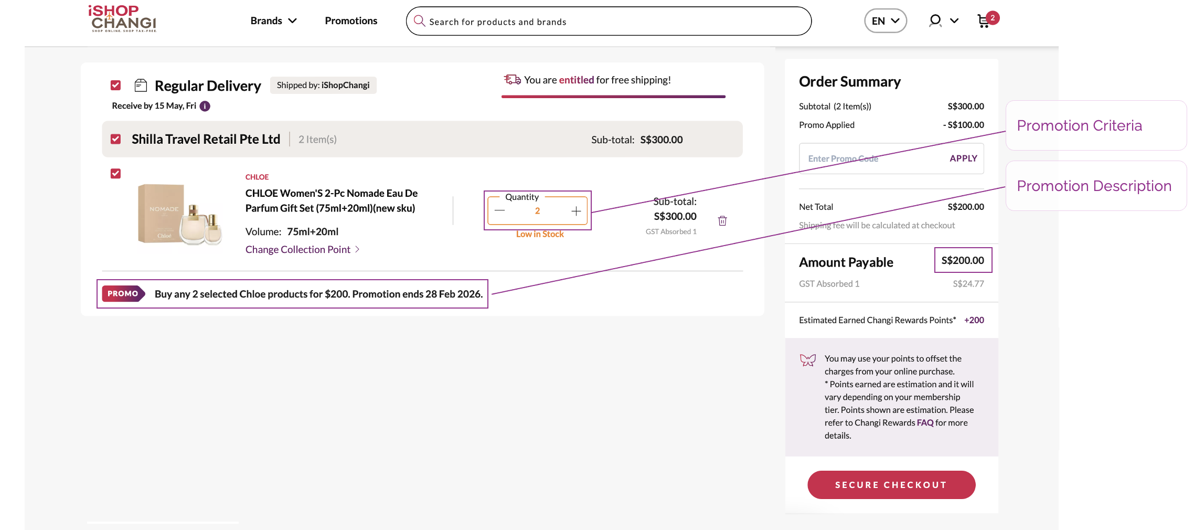Increase quantity with the plus icon
Image resolution: width=1194 pixels, height=530 pixels.
(x=576, y=211)
